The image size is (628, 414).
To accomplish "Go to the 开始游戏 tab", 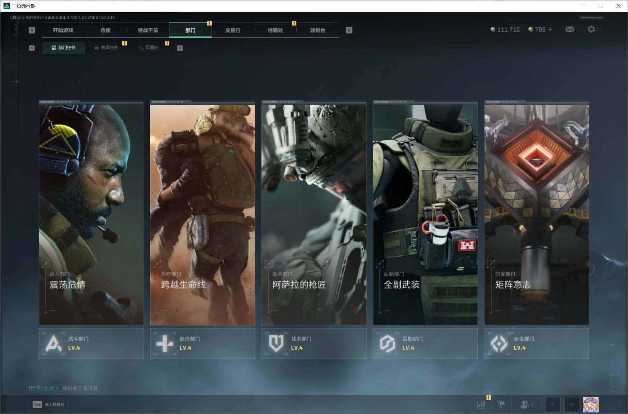I will coord(63,30).
